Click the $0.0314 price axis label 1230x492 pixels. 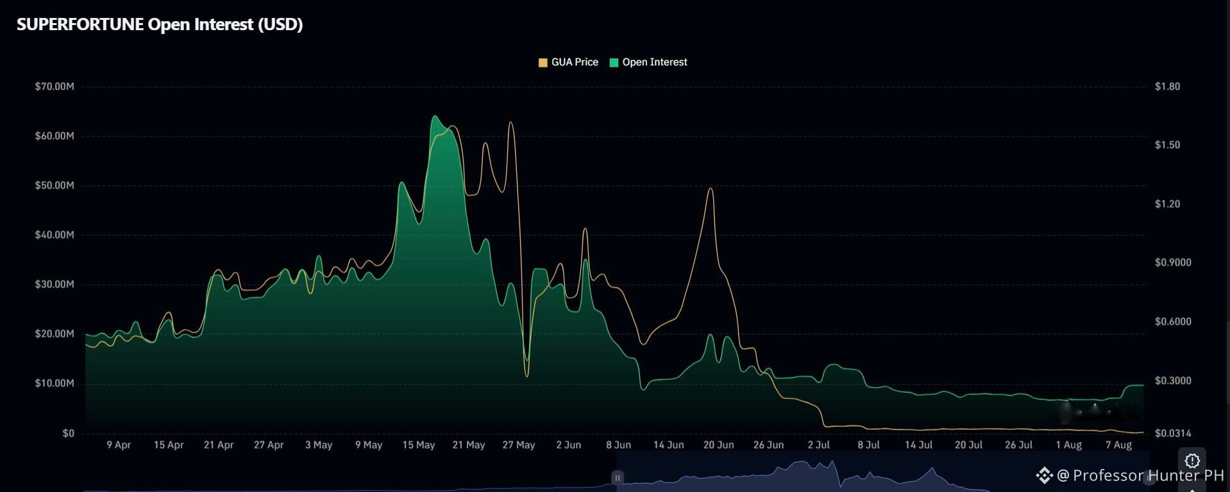click(1173, 433)
